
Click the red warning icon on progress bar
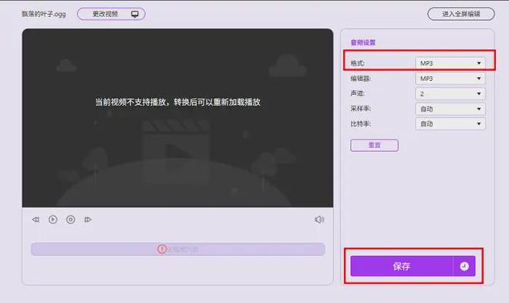(x=162, y=249)
